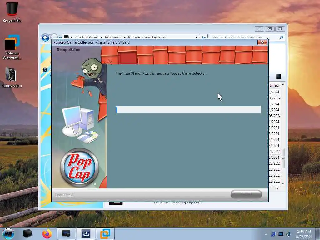320x240 pixels.
Task: Click the greyed-out Cancel button
Action: (246, 194)
